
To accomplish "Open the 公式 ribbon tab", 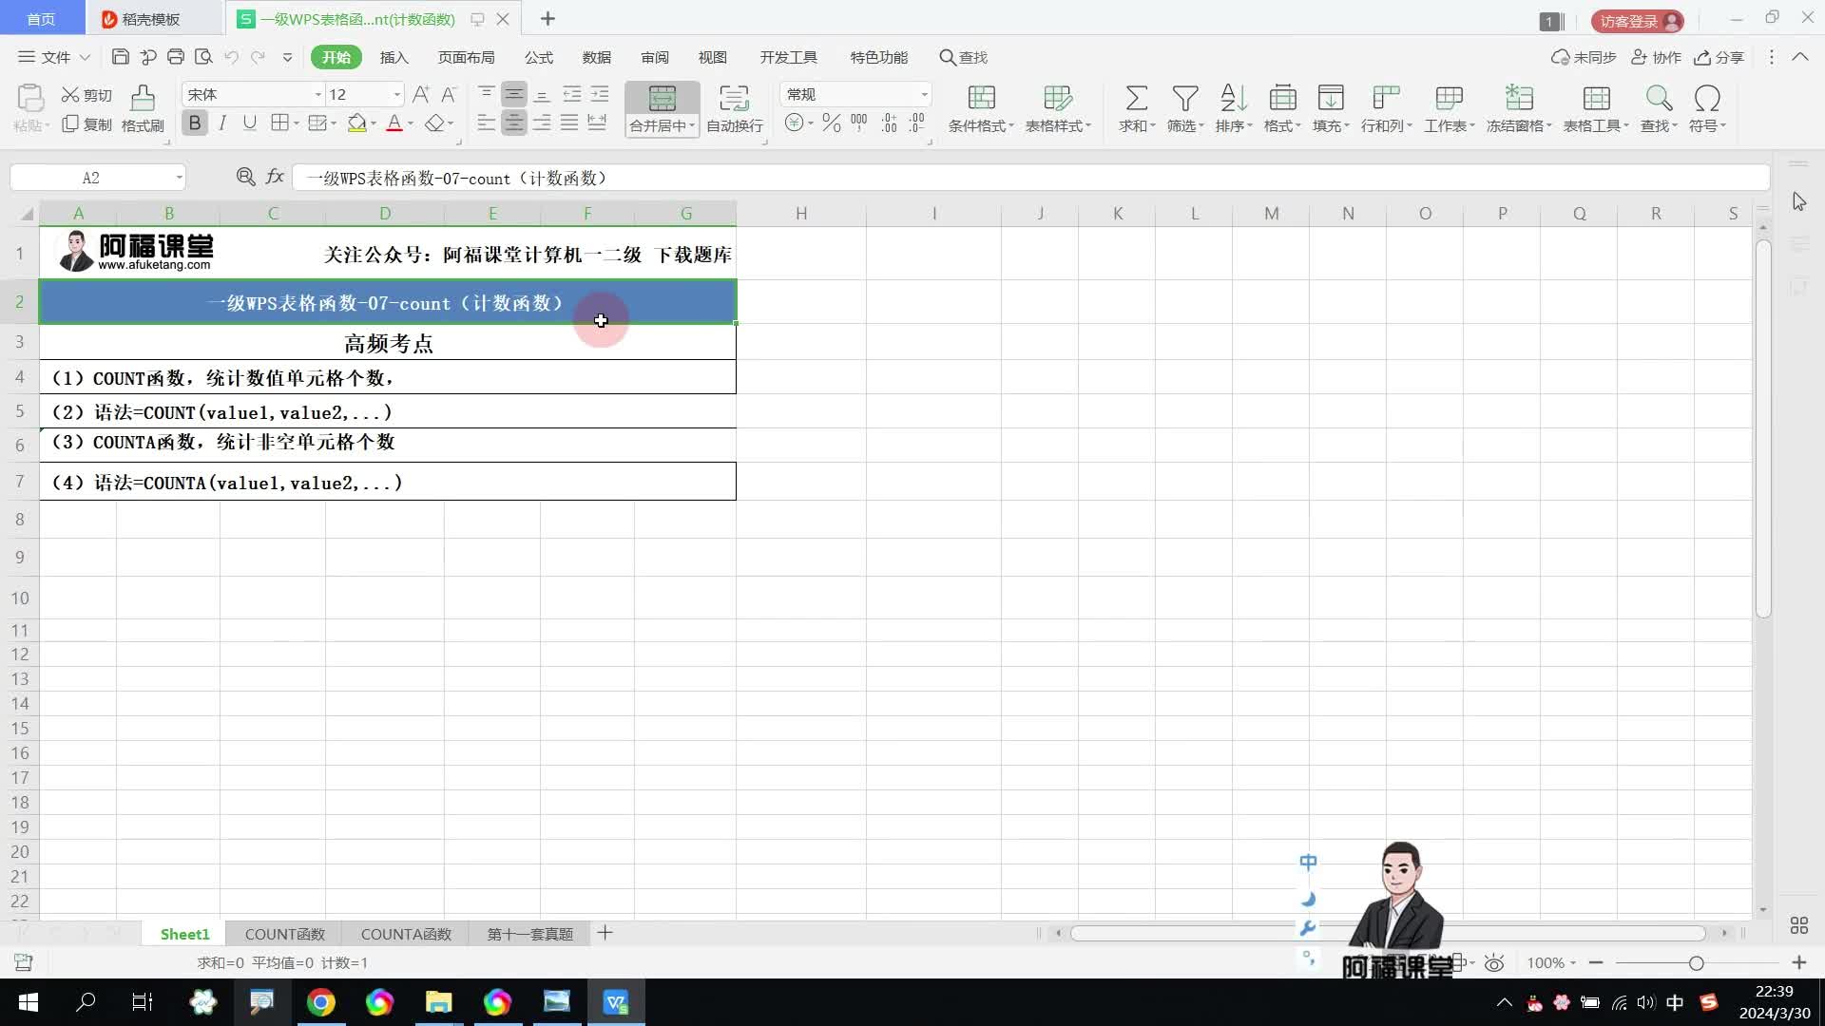I will (538, 57).
